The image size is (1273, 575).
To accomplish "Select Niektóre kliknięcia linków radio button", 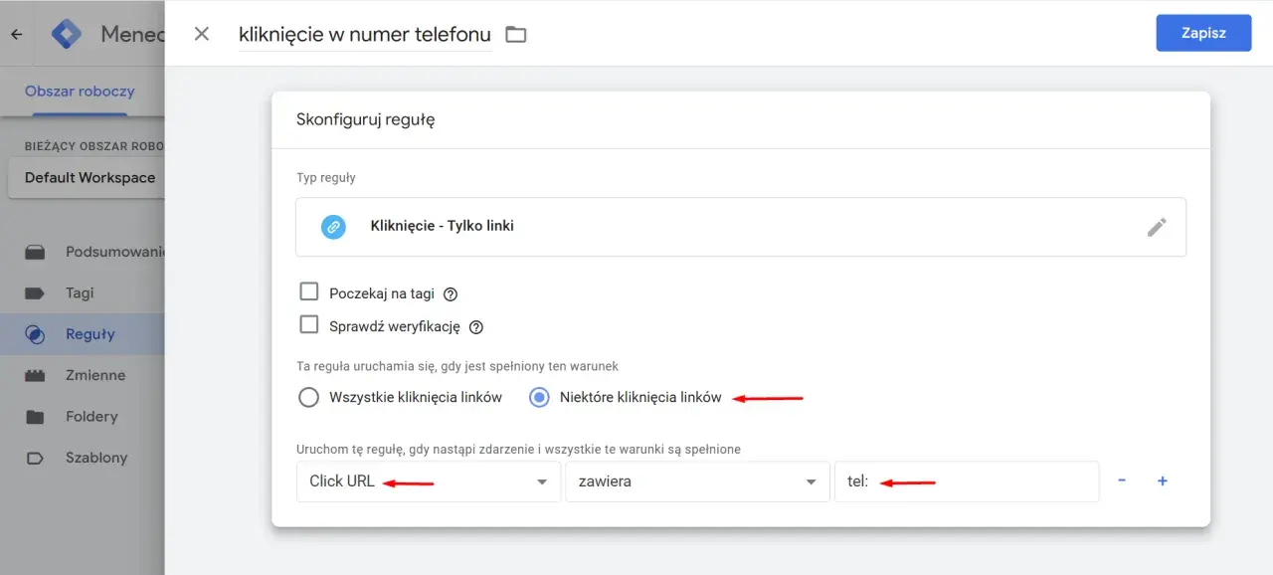I will (539, 398).
